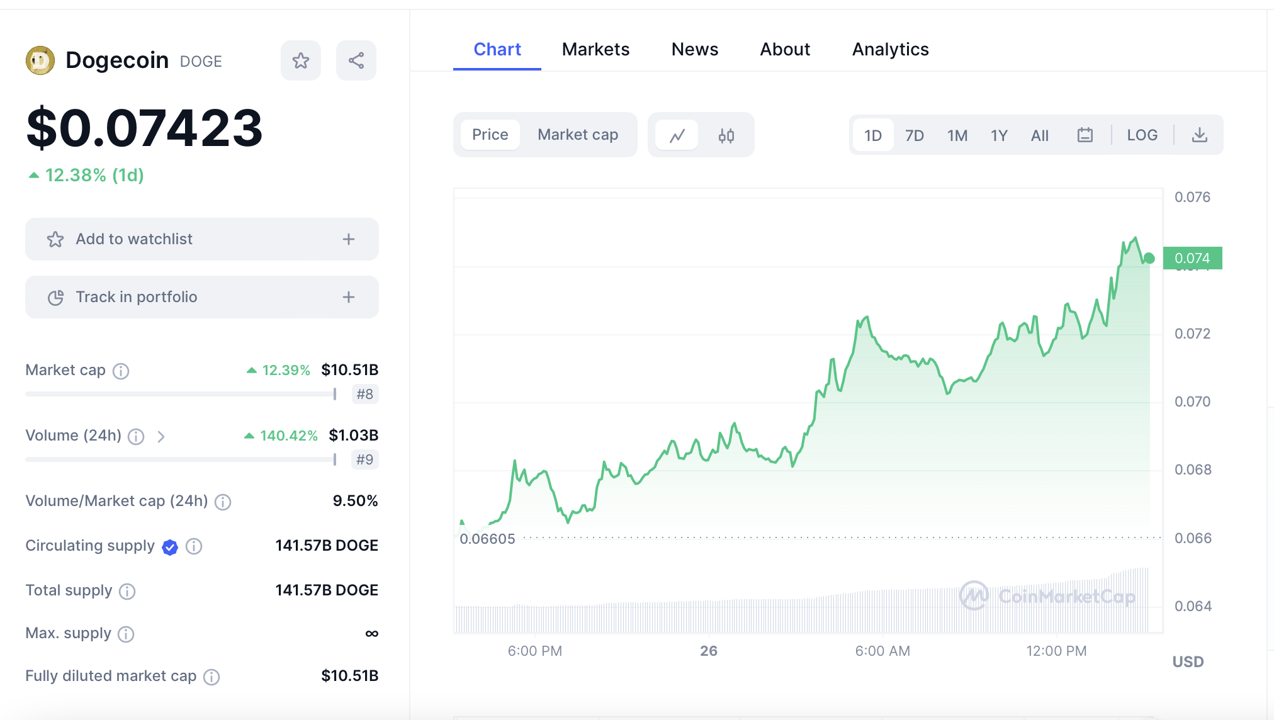Screen dimensions: 1274x720
Task: Open the Markets tab
Action: pos(595,49)
